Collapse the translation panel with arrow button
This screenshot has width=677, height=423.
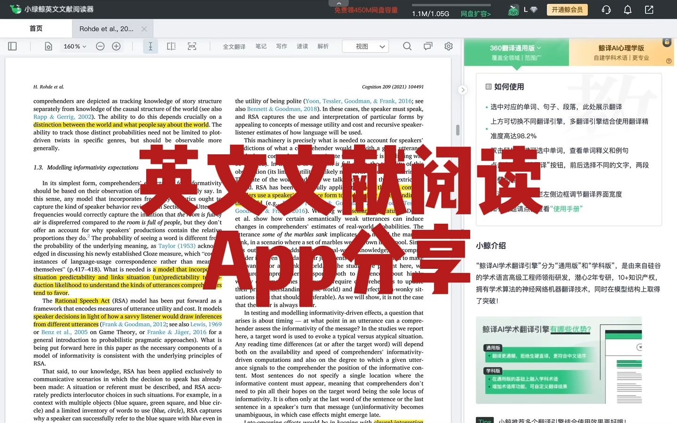tap(463, 90)
